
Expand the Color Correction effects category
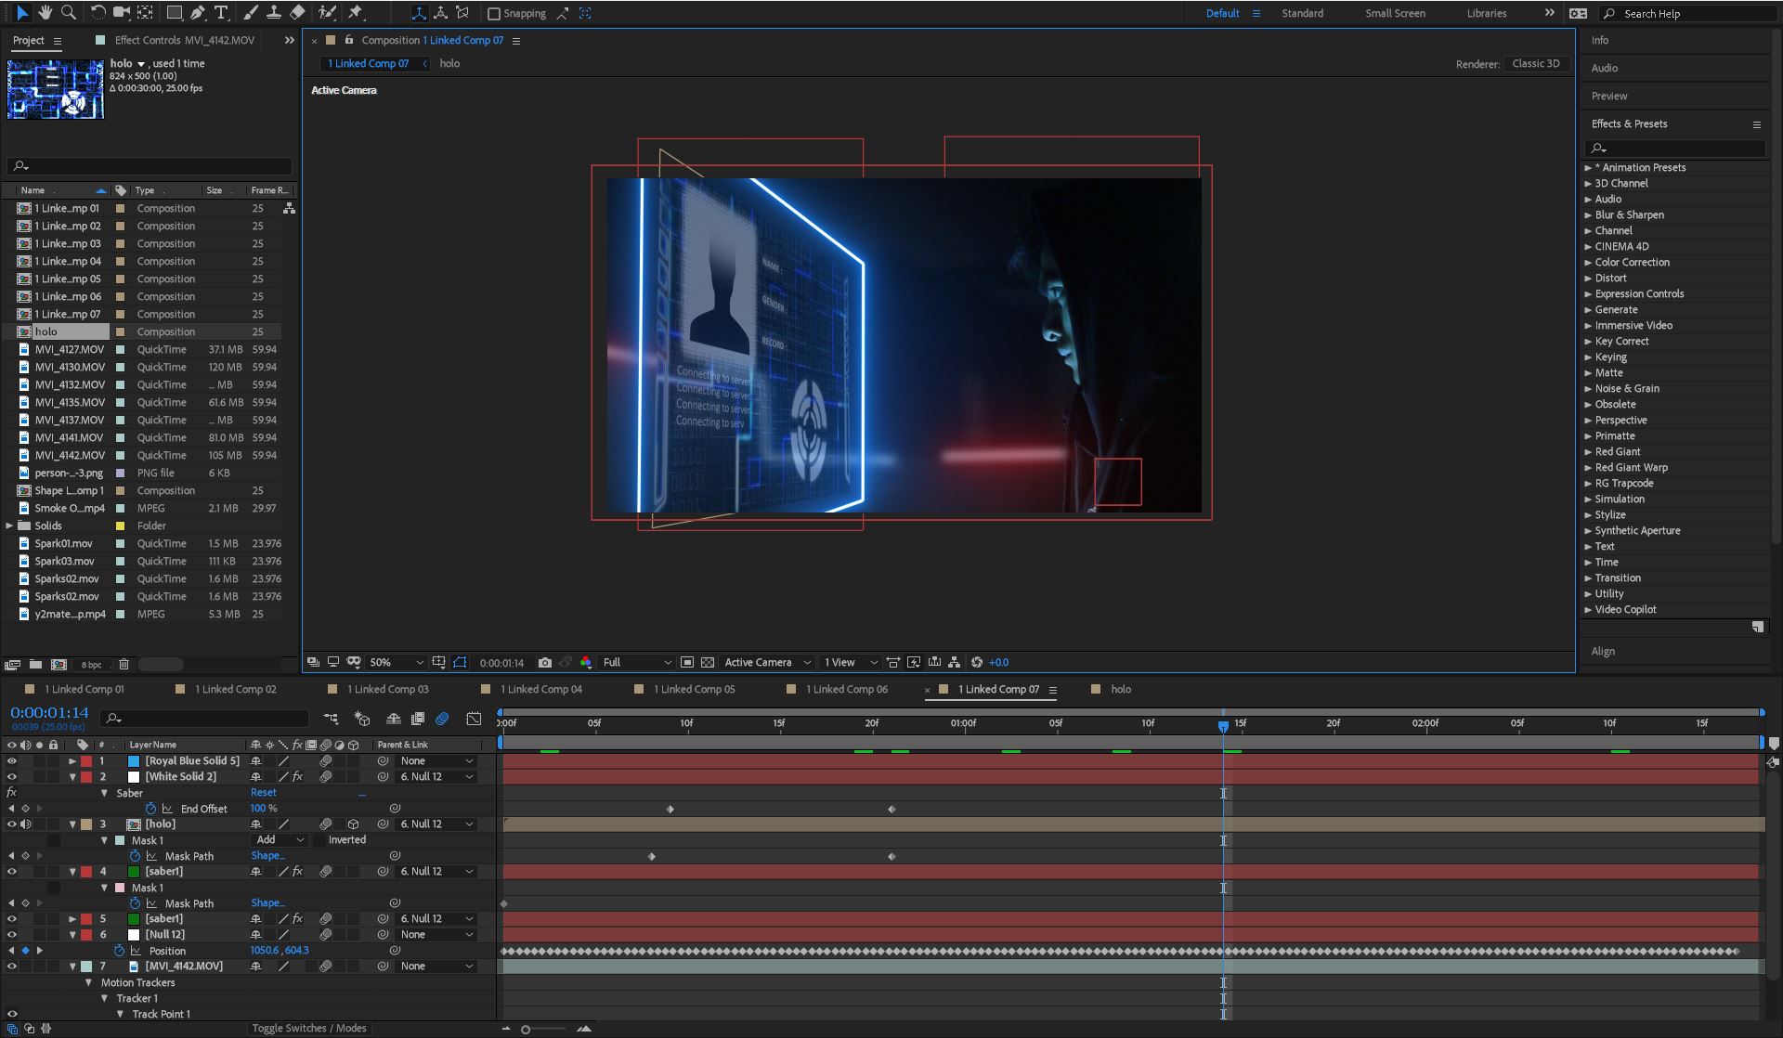(1589, 262)
